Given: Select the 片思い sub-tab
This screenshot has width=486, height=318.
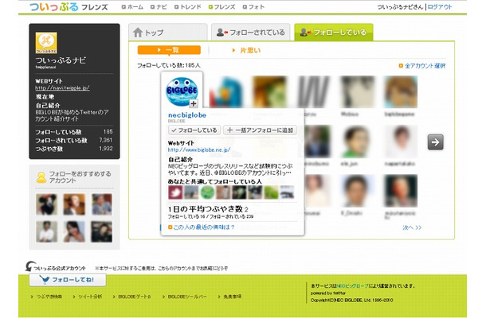Looking at the screenshot, I should point(247,50).
